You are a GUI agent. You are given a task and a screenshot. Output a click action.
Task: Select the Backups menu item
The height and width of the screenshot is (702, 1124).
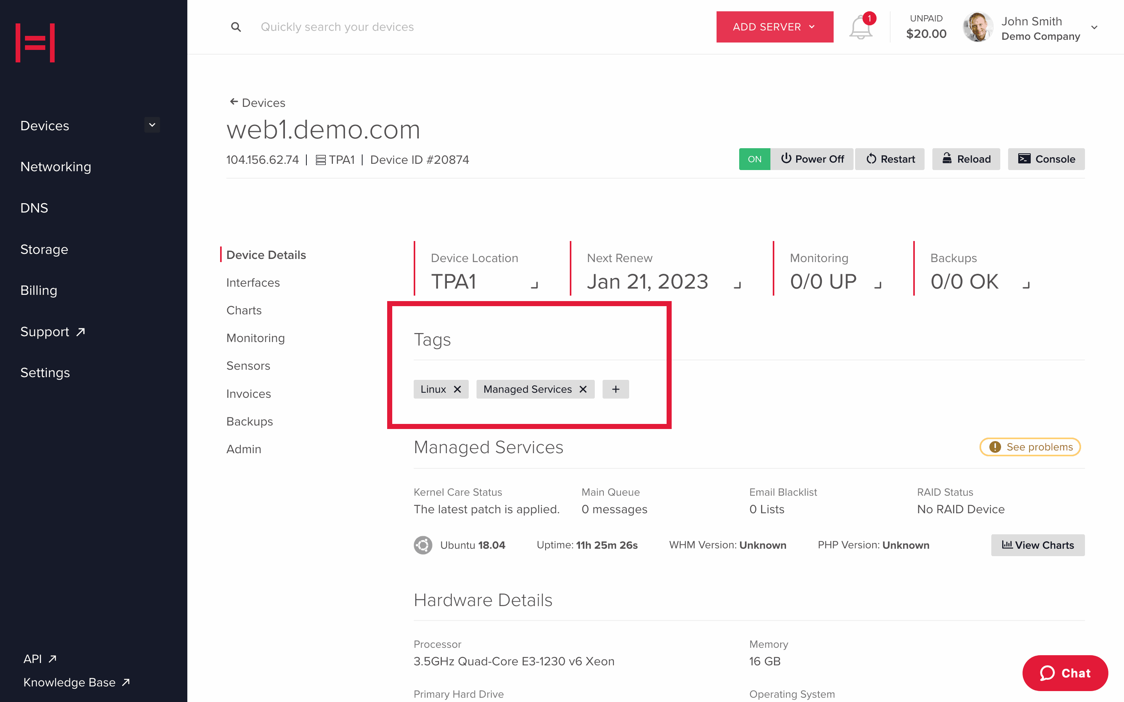[250, 421]
